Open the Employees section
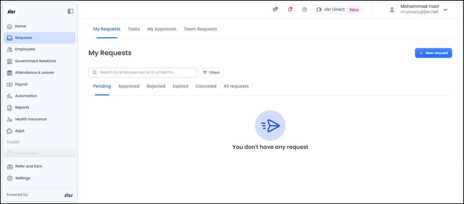Image resolution: width=464 pixels, height=204 pixels. [x=25, y=49]
